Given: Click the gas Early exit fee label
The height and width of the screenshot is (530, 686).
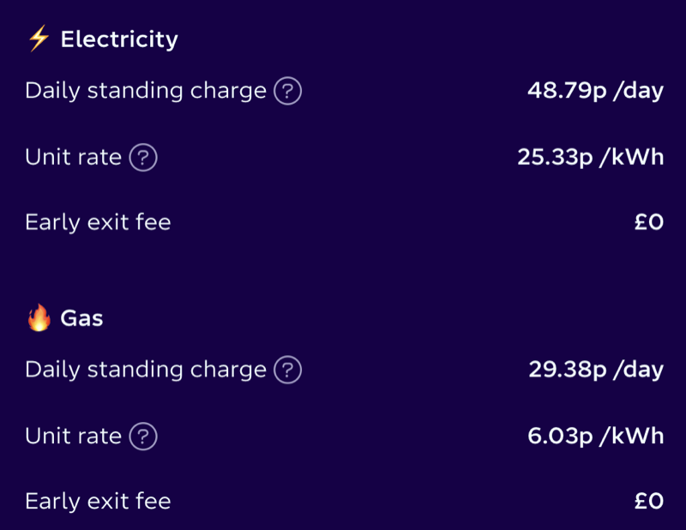Looking at the screenshot, I should point(98,502).
